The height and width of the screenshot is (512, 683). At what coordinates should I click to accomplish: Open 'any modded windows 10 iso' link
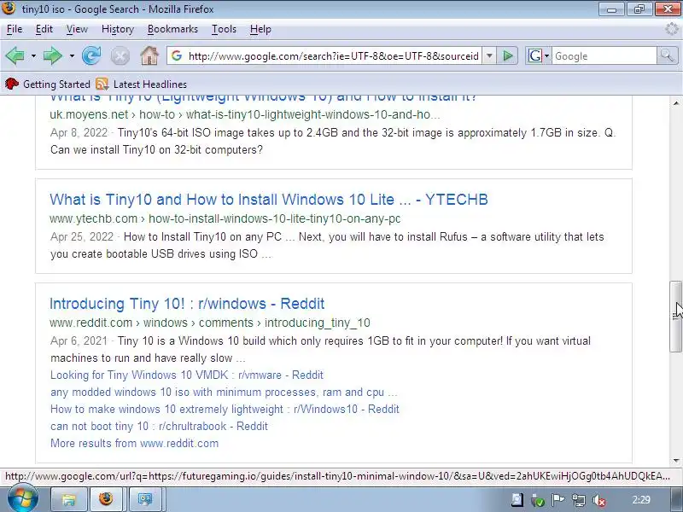point(224,392)
